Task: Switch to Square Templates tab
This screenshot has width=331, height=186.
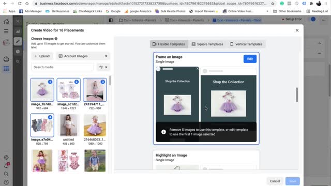Action: pos(207,44)
